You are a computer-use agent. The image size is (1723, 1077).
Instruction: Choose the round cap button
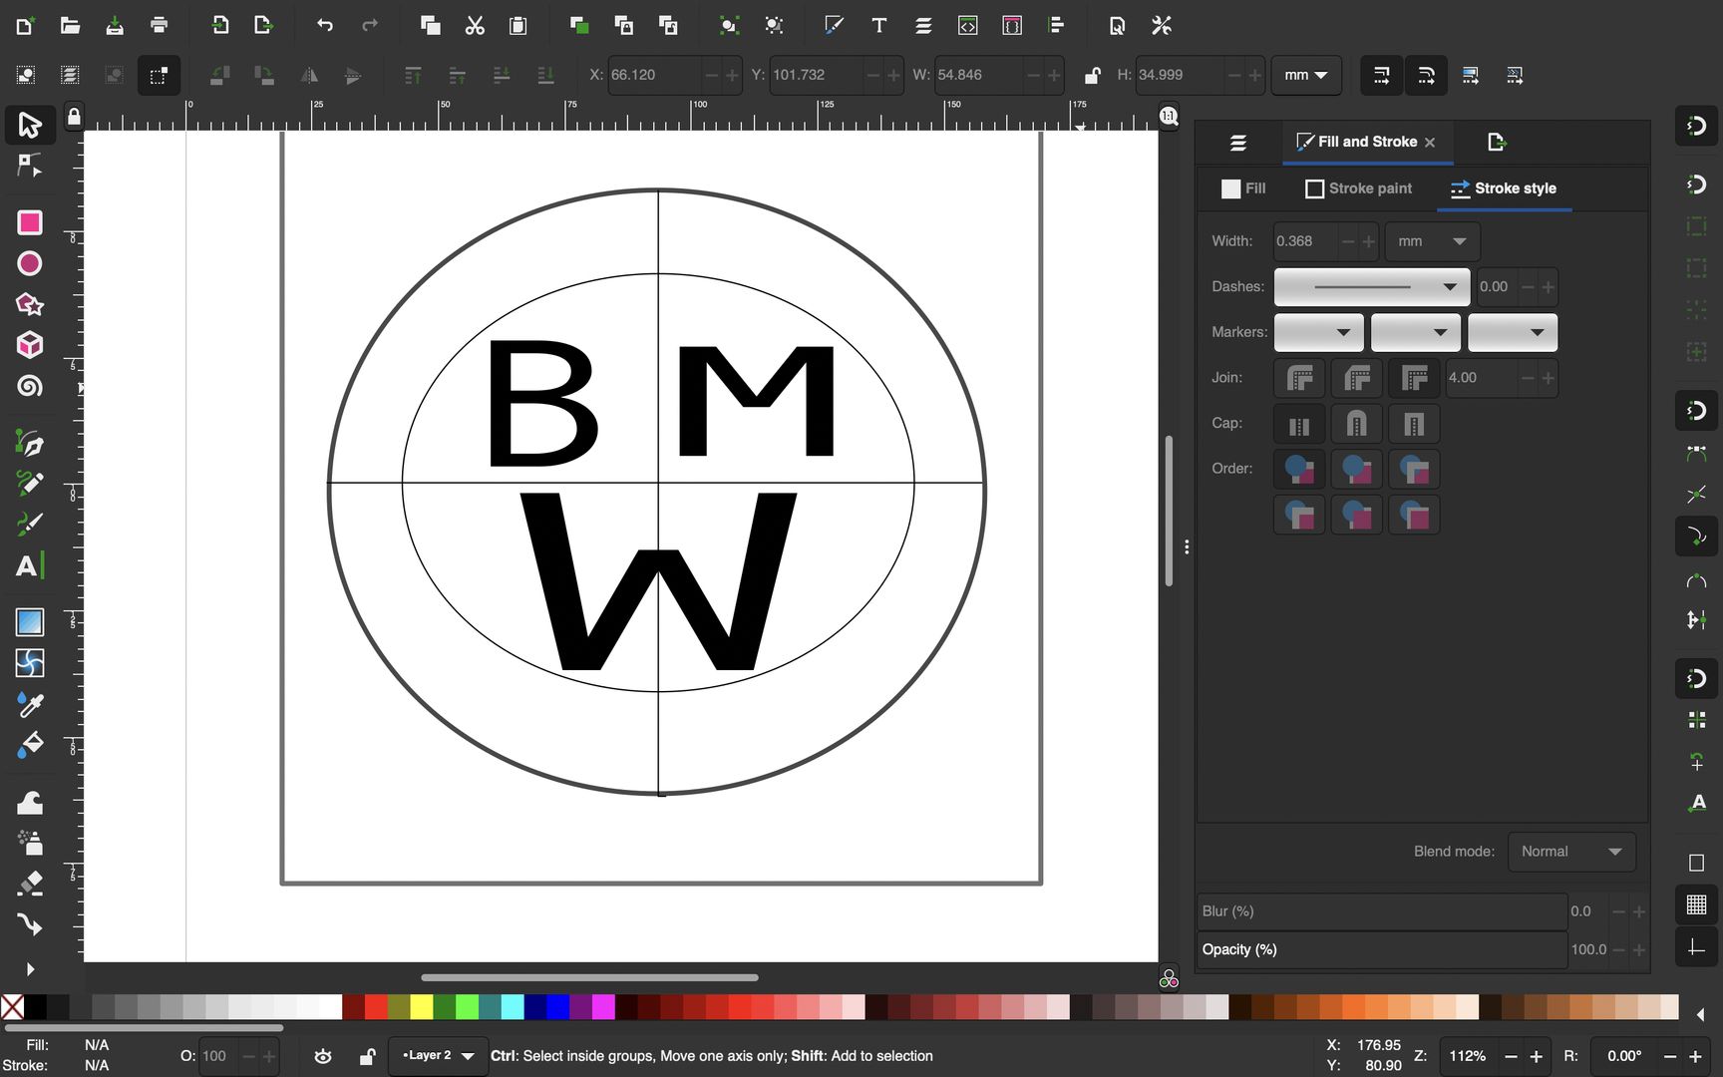click(x=1356, y=424)
